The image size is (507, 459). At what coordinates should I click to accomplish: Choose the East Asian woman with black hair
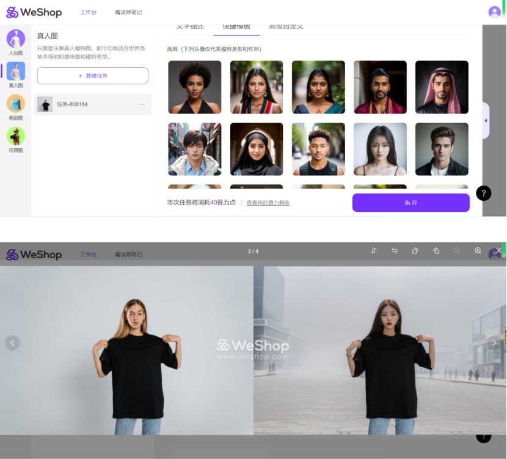coord(380,149)
